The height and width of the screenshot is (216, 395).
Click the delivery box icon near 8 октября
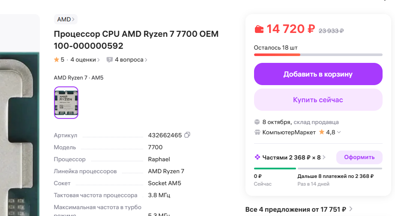[257, 122]
